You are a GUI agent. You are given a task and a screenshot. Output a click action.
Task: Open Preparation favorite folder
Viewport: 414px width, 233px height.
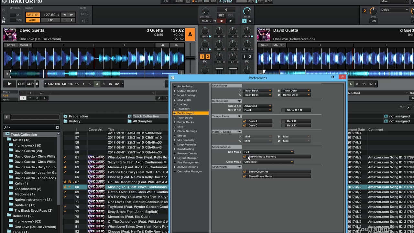(78, 116)
